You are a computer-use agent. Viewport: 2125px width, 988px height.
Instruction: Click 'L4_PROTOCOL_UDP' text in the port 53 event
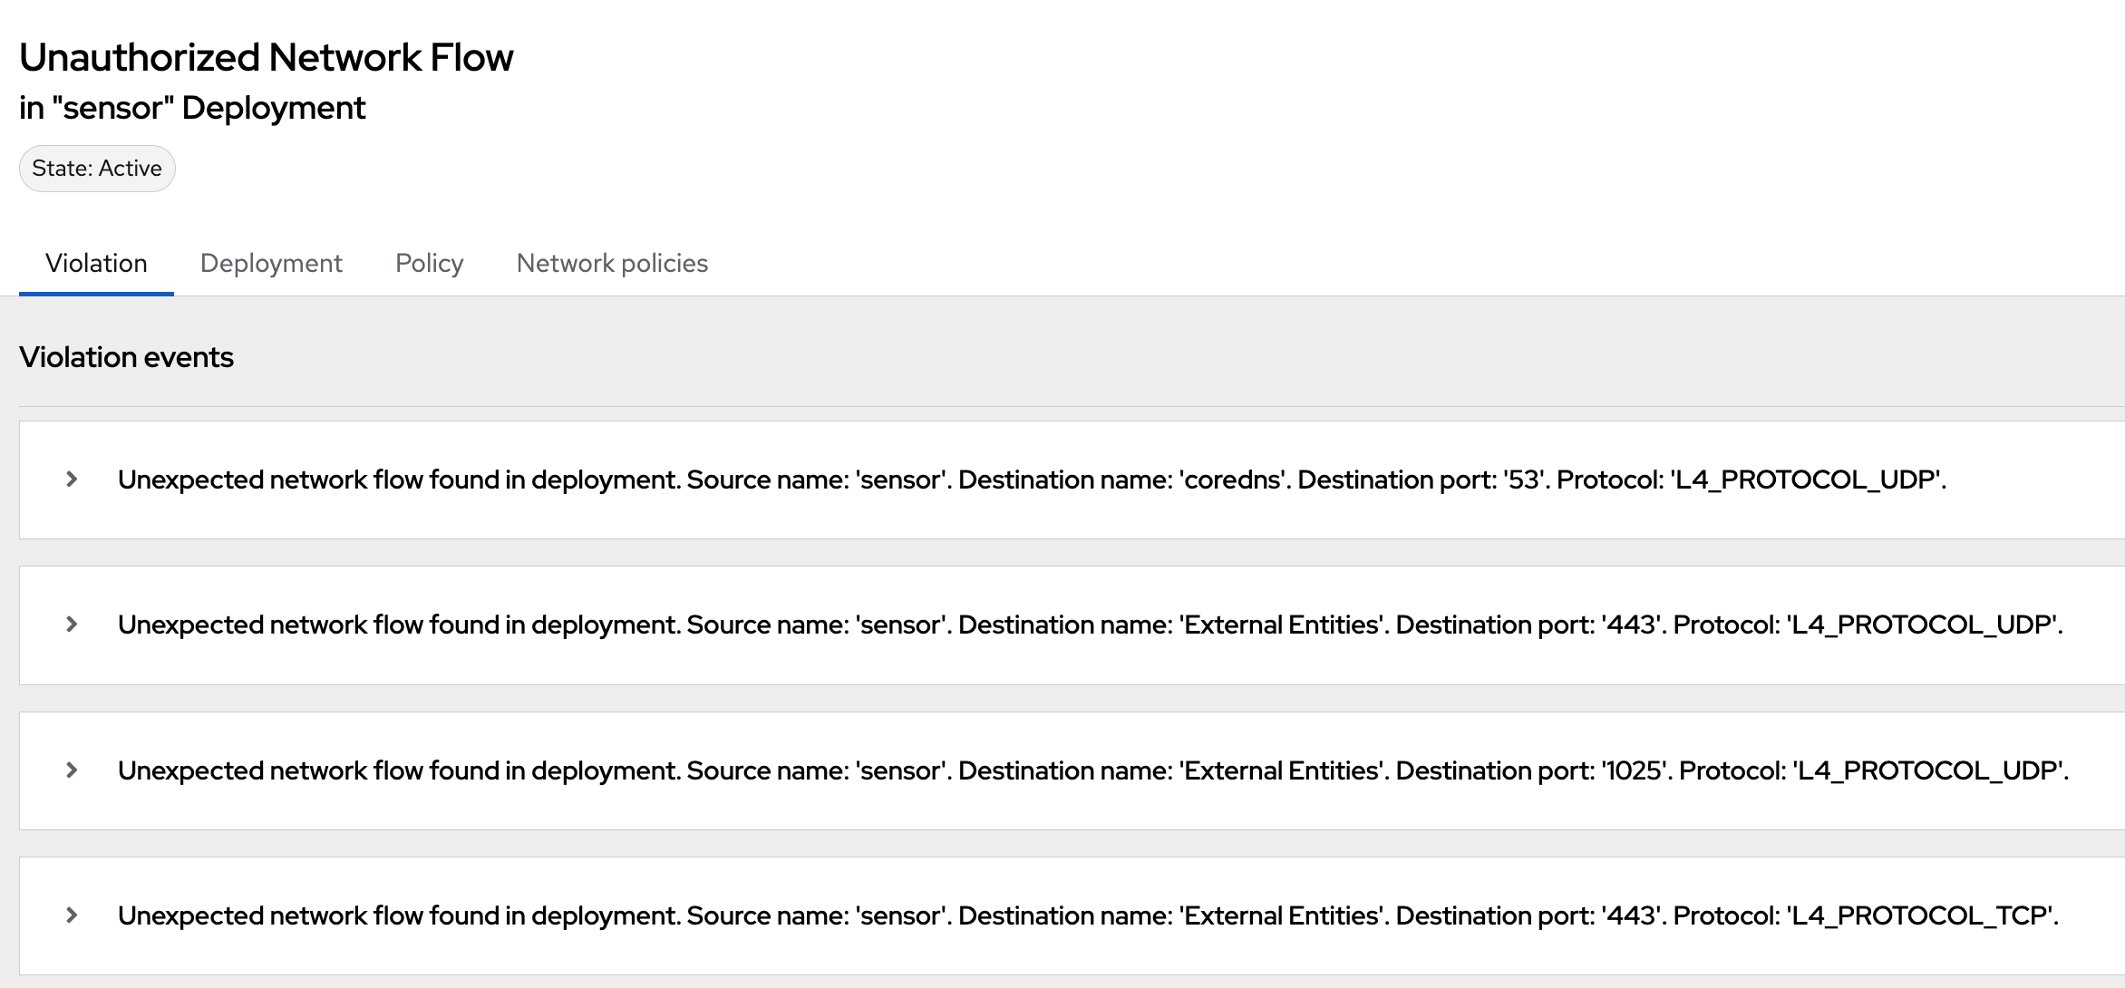click(x=1806, y=479)
